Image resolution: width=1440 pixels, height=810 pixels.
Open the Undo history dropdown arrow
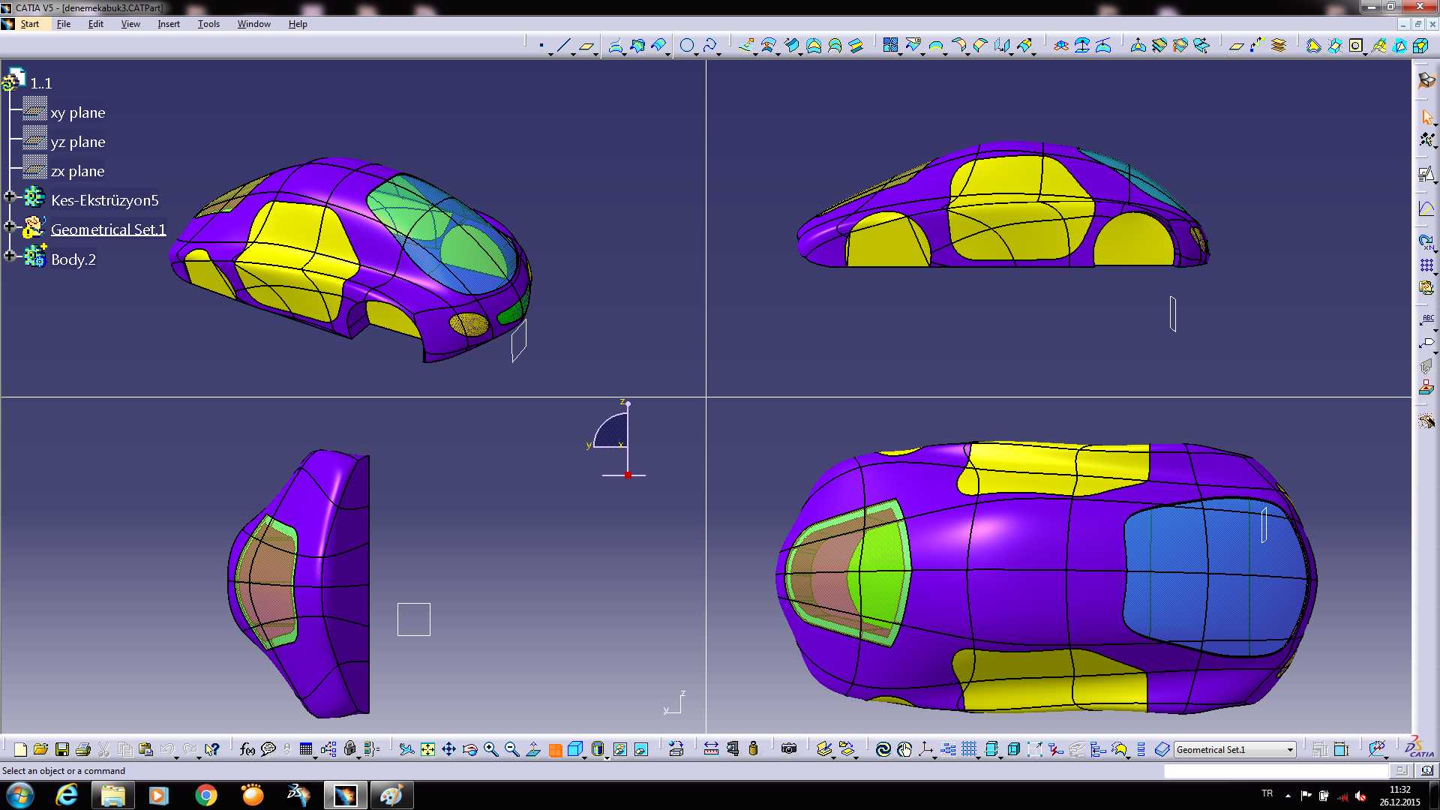[177, 757]
